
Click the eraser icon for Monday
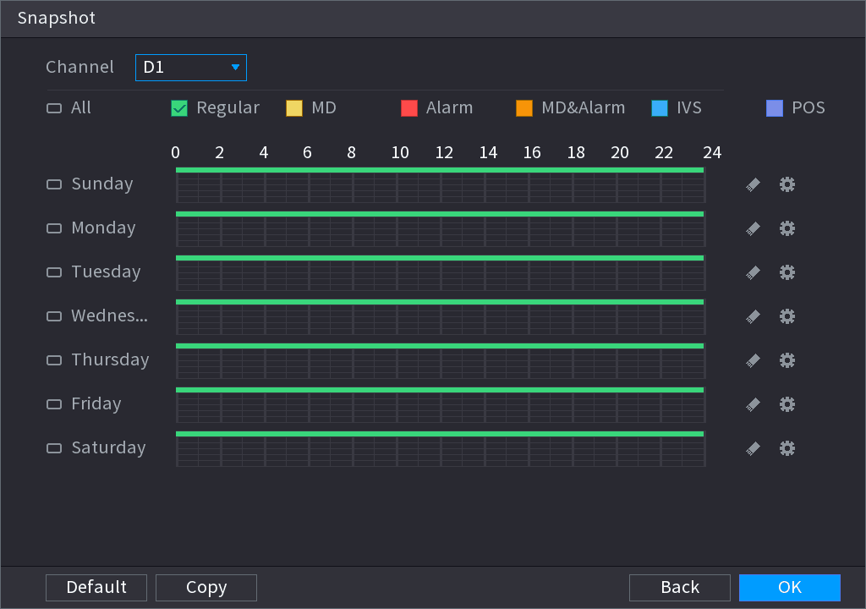click(x=753, y=228)
